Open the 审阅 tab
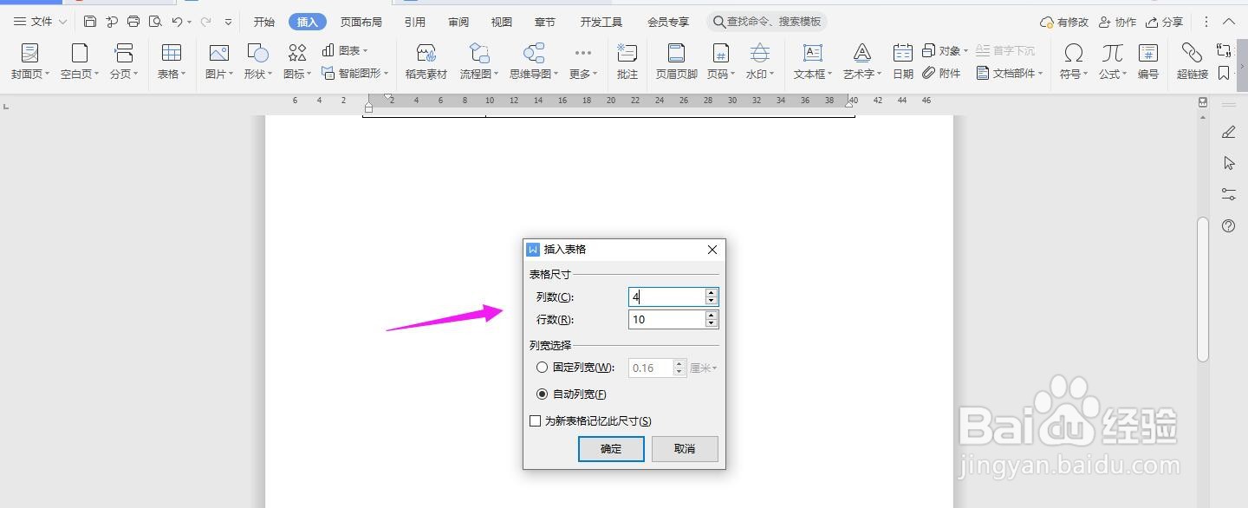Screen dimensions: 1248x508 coord(459,23)
